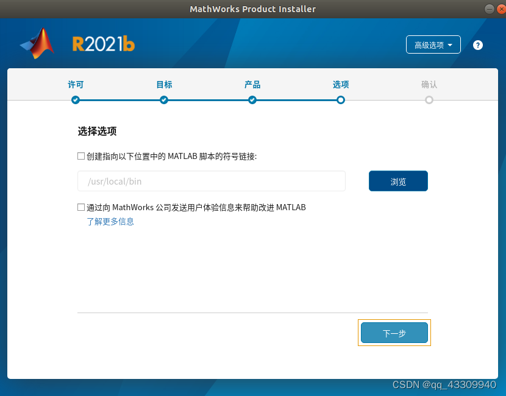The width and height of the screenshot is (506, 396).
Task: Toggle the send user experience info checkbox
Action: click(81, 207)
